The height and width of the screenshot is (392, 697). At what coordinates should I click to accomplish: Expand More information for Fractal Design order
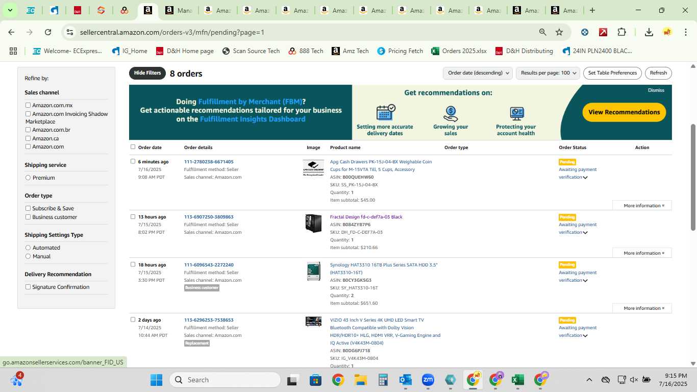click(642, 253)
